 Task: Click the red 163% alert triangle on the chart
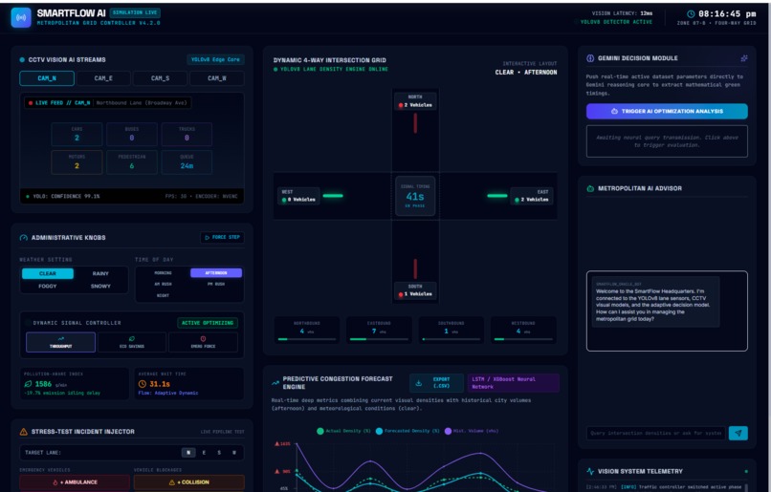pyautogui.click(x=276, y=444)
